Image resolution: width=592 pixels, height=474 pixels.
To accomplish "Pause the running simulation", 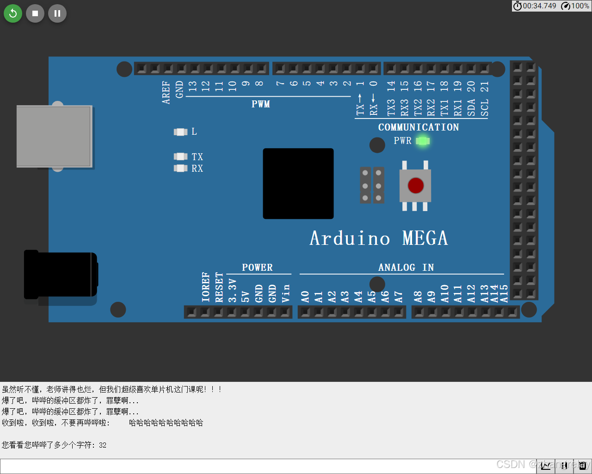I will point(57,13).
